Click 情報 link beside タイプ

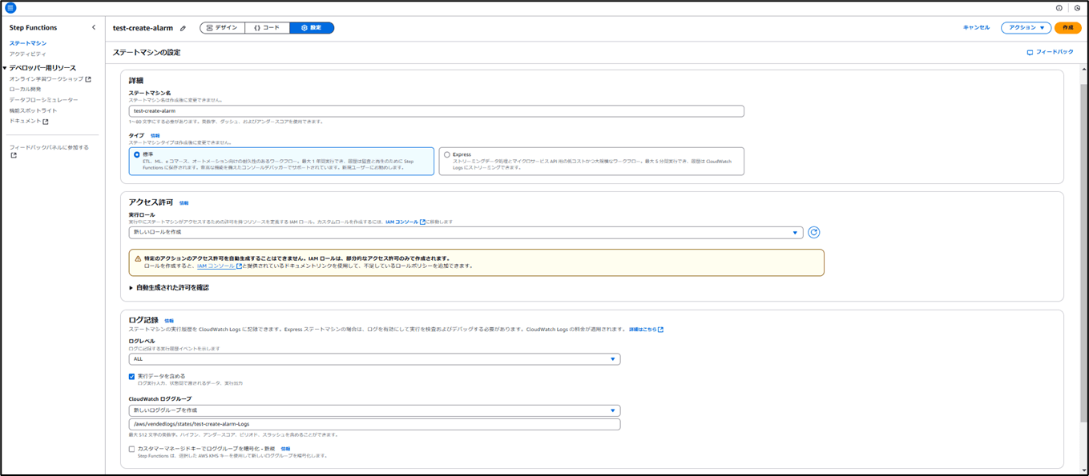click(155, 136)
